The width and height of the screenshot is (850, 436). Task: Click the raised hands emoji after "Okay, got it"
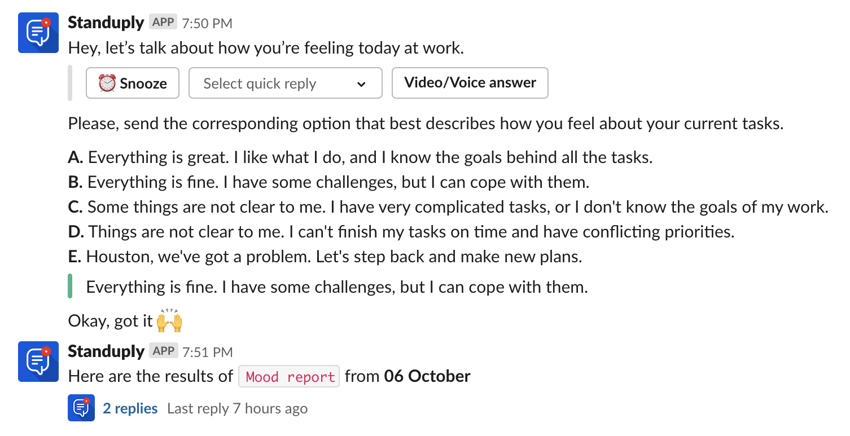point(169,321)
